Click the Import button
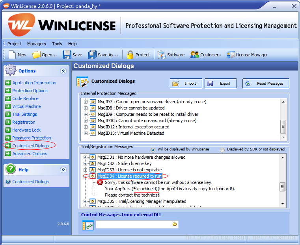The width and height of the screenshot is (300, 245). click(186, 84)
